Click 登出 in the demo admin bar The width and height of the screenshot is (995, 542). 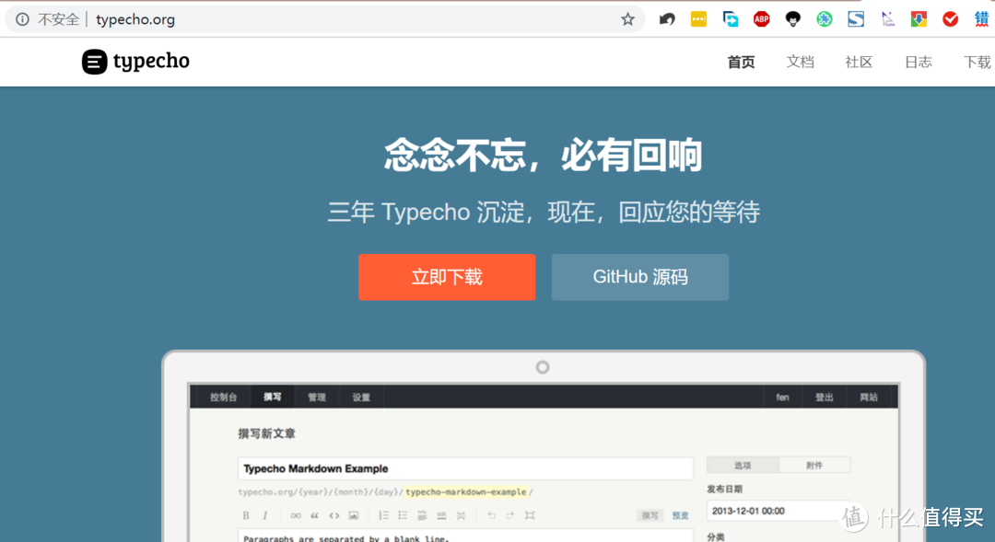click(x=825, y=398)
